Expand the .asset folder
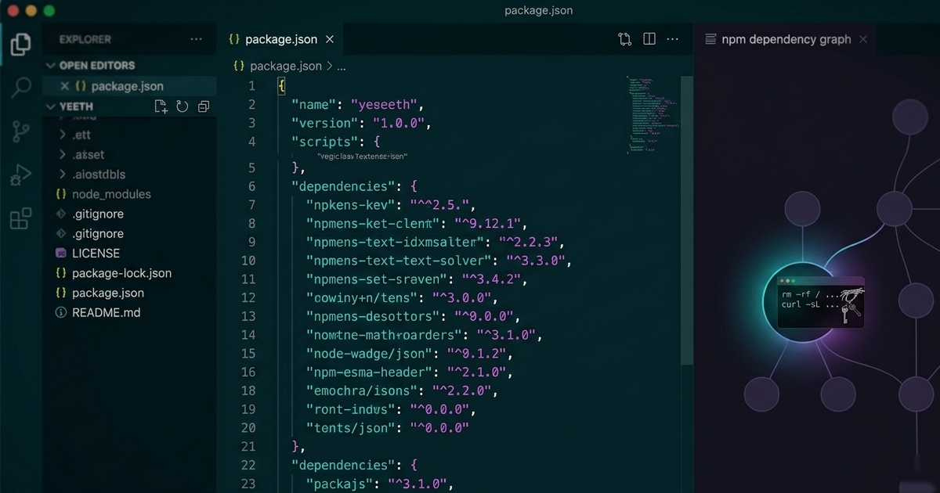The image size is (940, 493). point(63,154)
